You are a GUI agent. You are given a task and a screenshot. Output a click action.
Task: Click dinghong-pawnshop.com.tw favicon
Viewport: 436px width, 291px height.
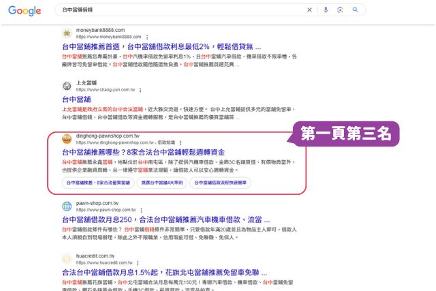(x=67, y=139)
